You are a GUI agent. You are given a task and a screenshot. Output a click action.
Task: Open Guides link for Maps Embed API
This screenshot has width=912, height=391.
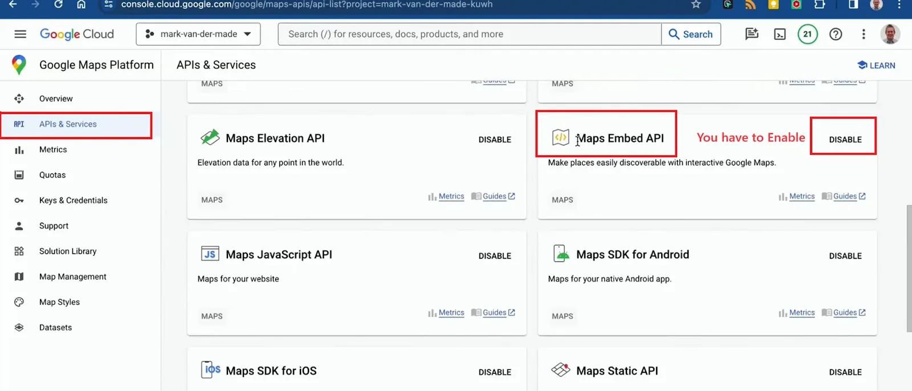click(x=844, y=197)
